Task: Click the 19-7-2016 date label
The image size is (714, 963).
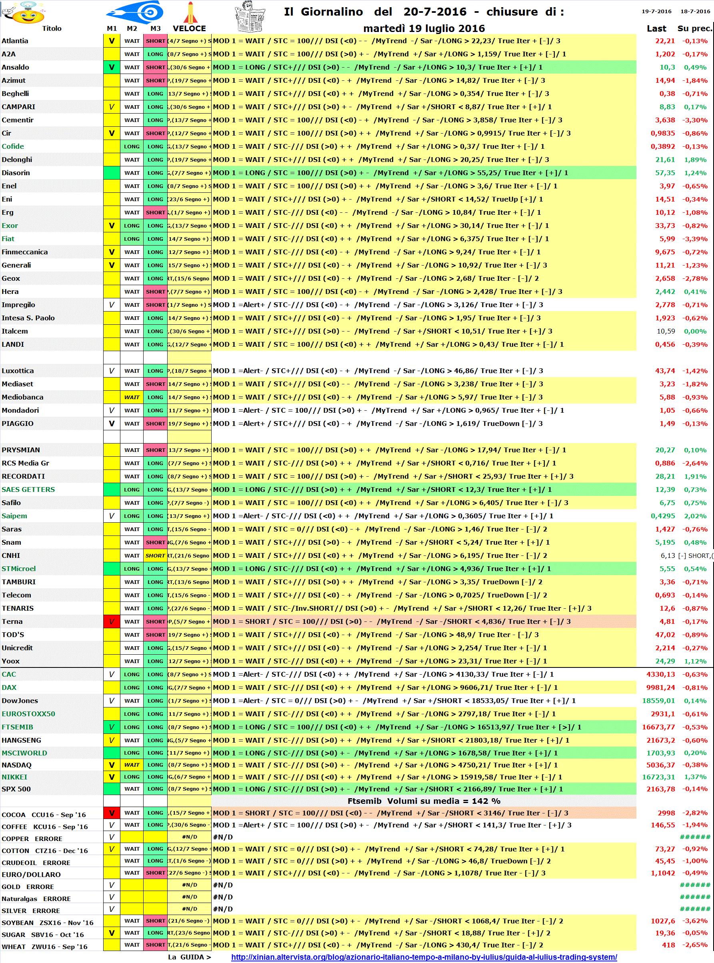Action: click(x=656, y=11)
